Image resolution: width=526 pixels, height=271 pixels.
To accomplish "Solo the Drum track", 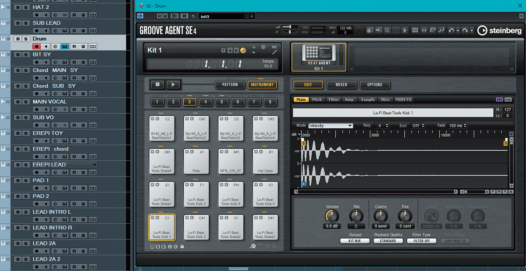I will [26, 39].
